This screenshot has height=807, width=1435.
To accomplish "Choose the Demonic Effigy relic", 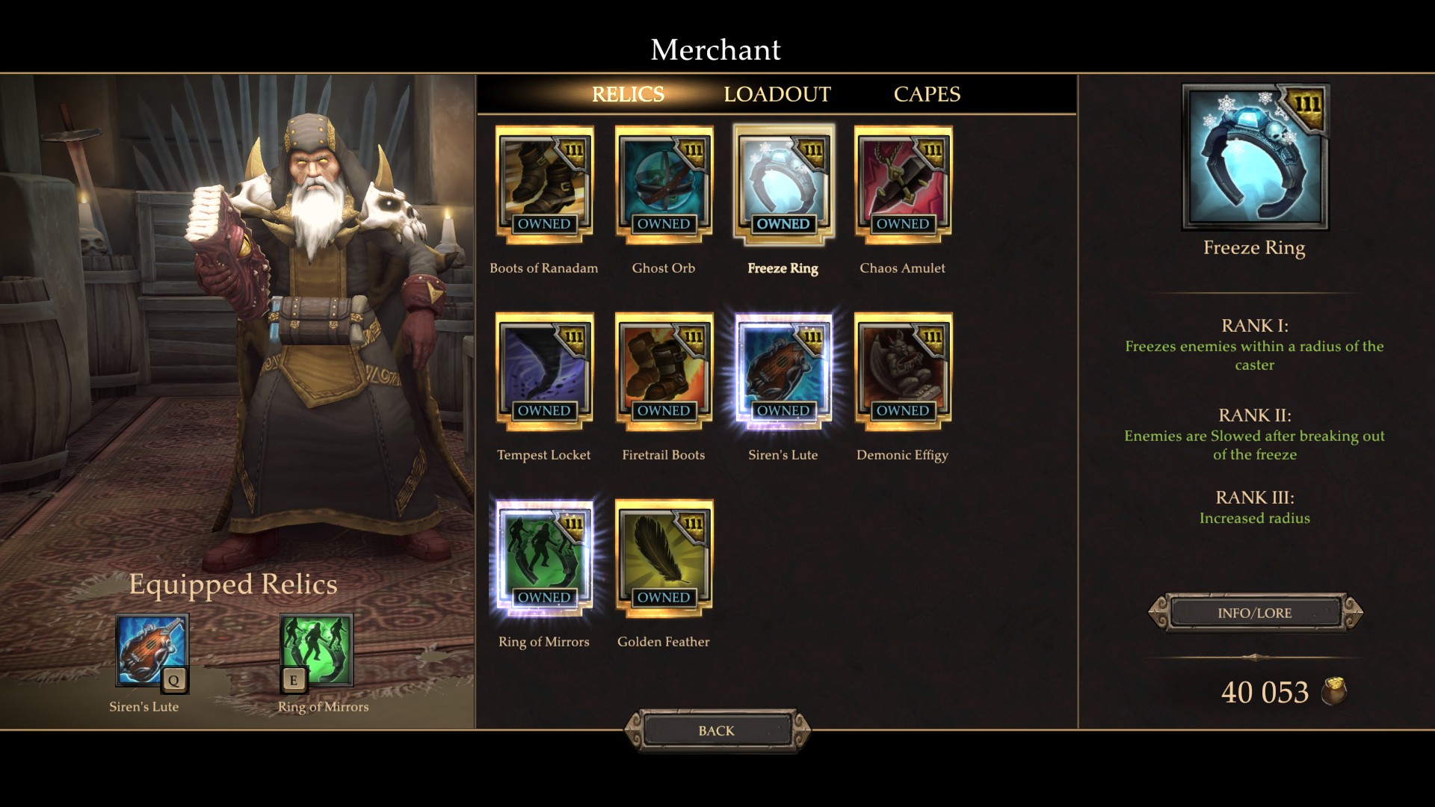I will tap(903, 371).
